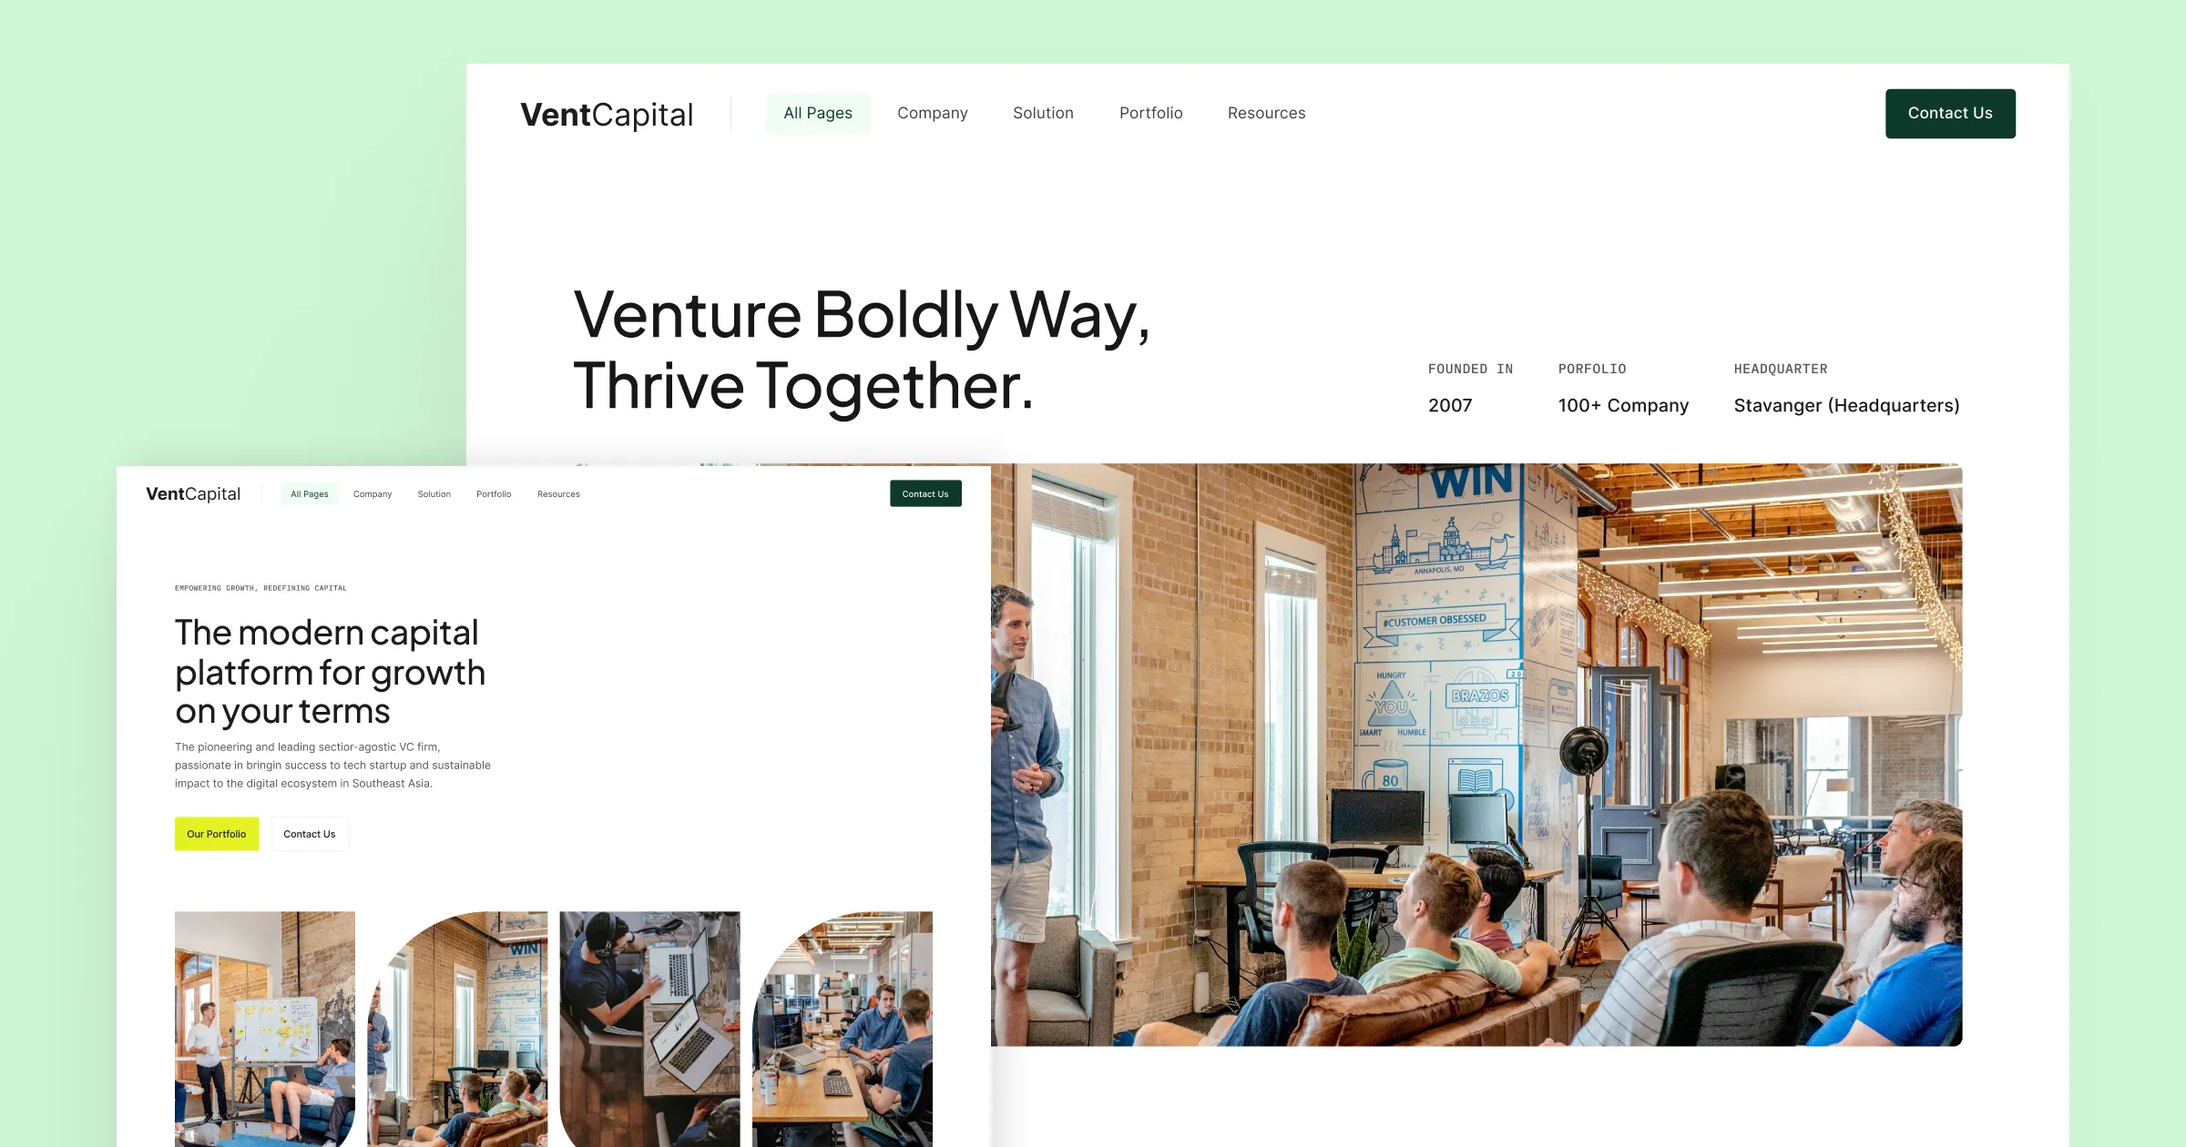
Task: Click the large dark Contact Us button
Action: (1950, 114)
